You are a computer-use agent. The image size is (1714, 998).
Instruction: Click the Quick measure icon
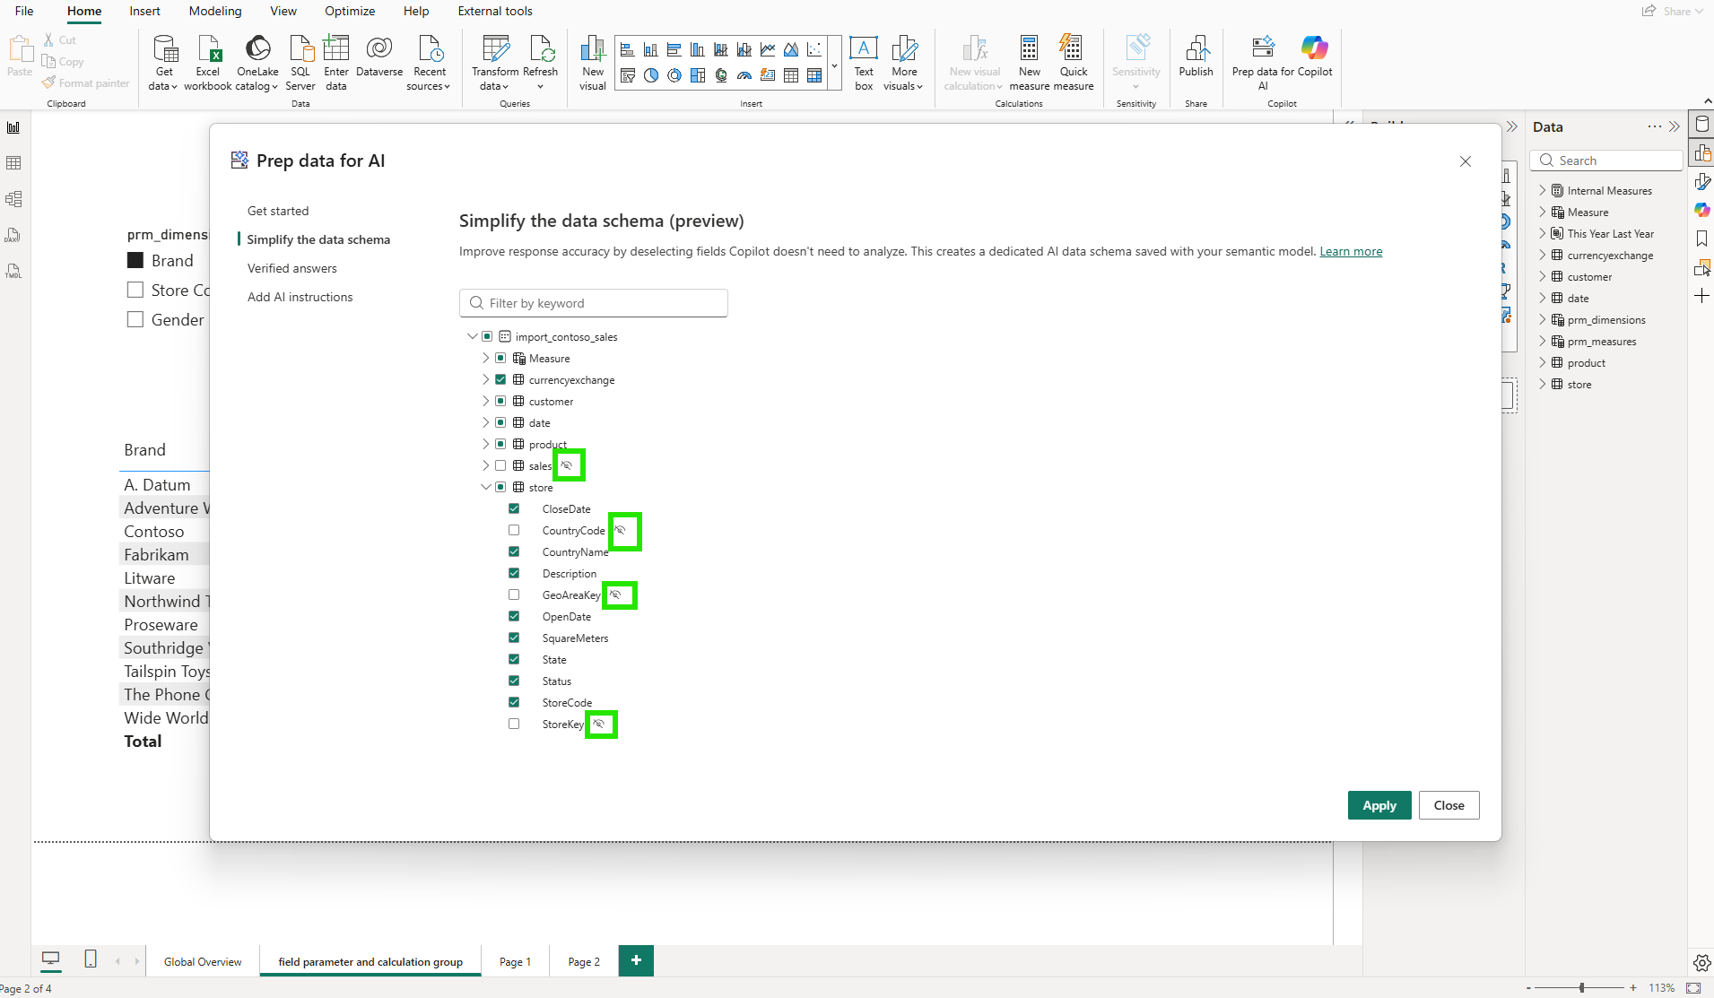click(1074, 63)
